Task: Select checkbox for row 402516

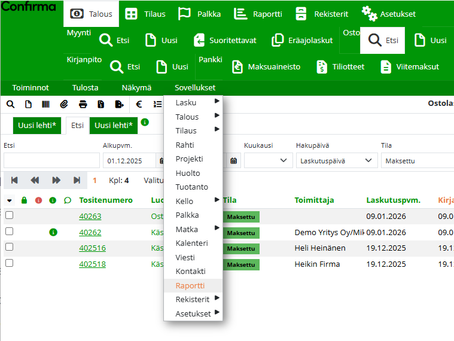Action: click(x=10, y=247)
